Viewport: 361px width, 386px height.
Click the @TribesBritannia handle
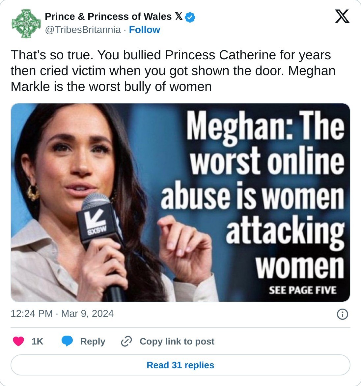tap(83, 30)
